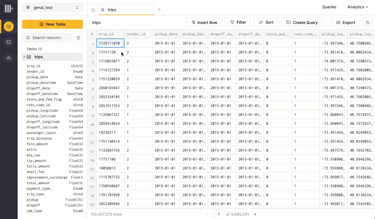This screenshot has width=375, height=219.
Task: Open the Filter options
Action: point(238,23)
